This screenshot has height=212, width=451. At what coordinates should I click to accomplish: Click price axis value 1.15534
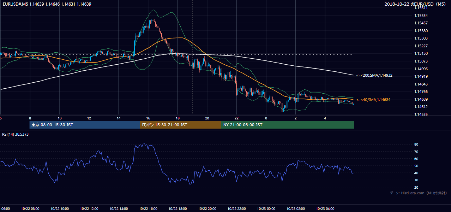click(421, 16)
